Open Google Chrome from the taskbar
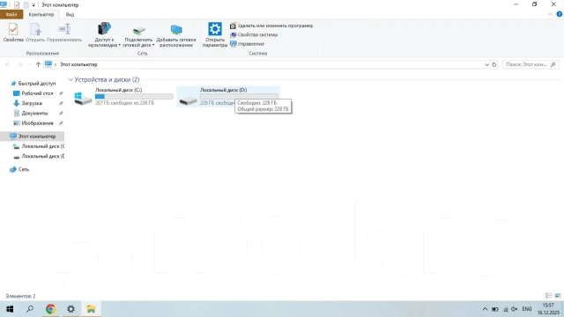Viewport: 564px width, 317px height. coord(50,309)
